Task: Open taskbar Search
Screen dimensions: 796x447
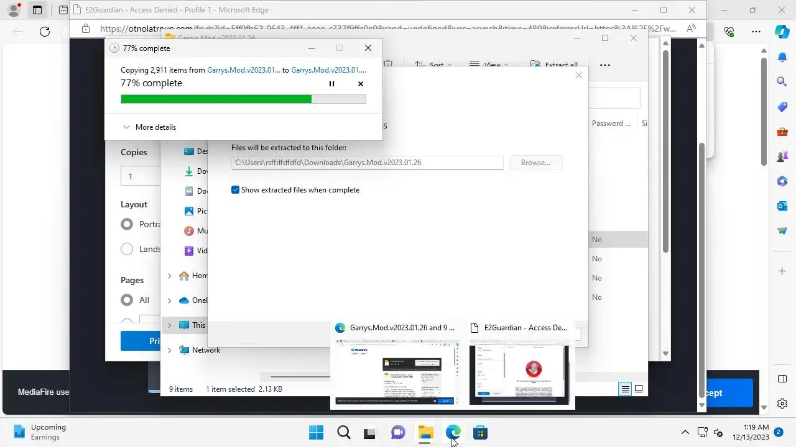Action: point(343,433)
